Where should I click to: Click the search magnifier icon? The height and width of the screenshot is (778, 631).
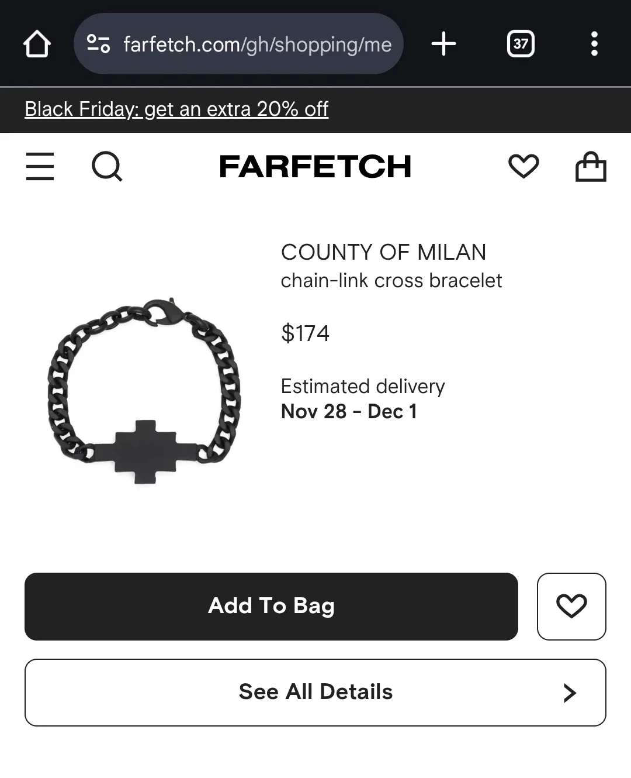(x=107, y=167)
